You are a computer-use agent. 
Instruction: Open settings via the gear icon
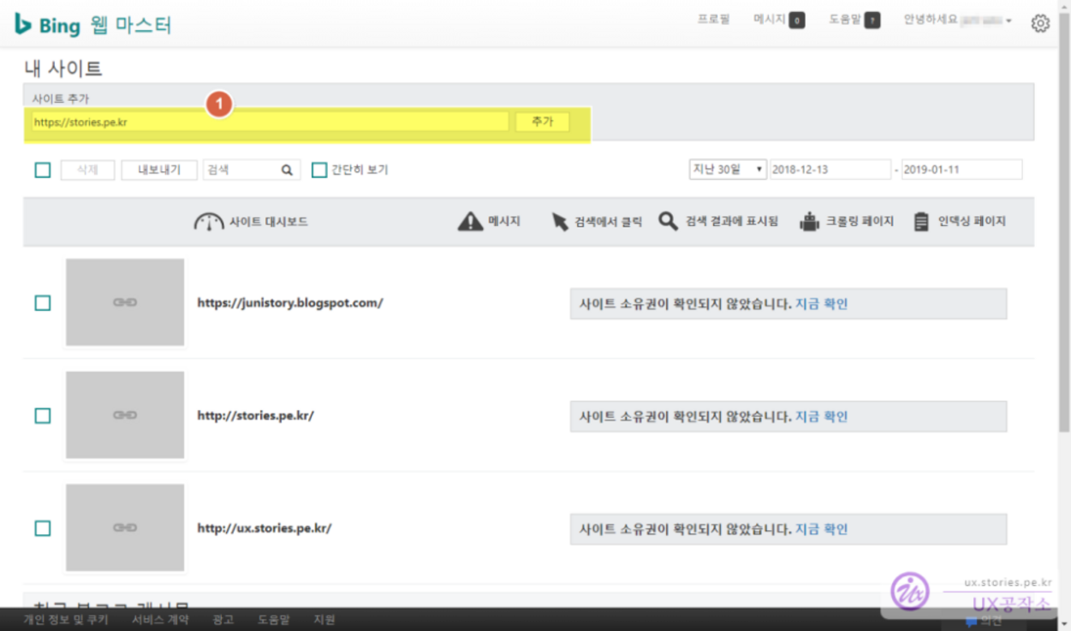click(x=1040, y=23)
